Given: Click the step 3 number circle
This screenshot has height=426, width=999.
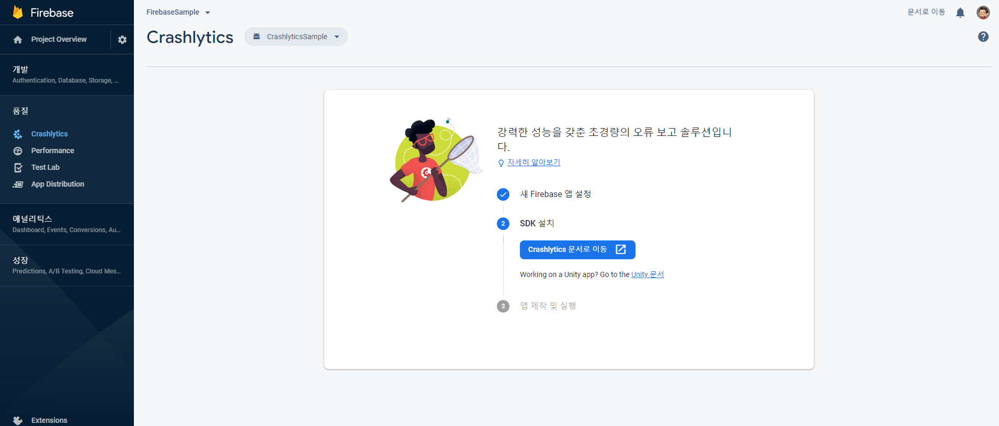Looking at the screenshot, I should pos(503,306).
